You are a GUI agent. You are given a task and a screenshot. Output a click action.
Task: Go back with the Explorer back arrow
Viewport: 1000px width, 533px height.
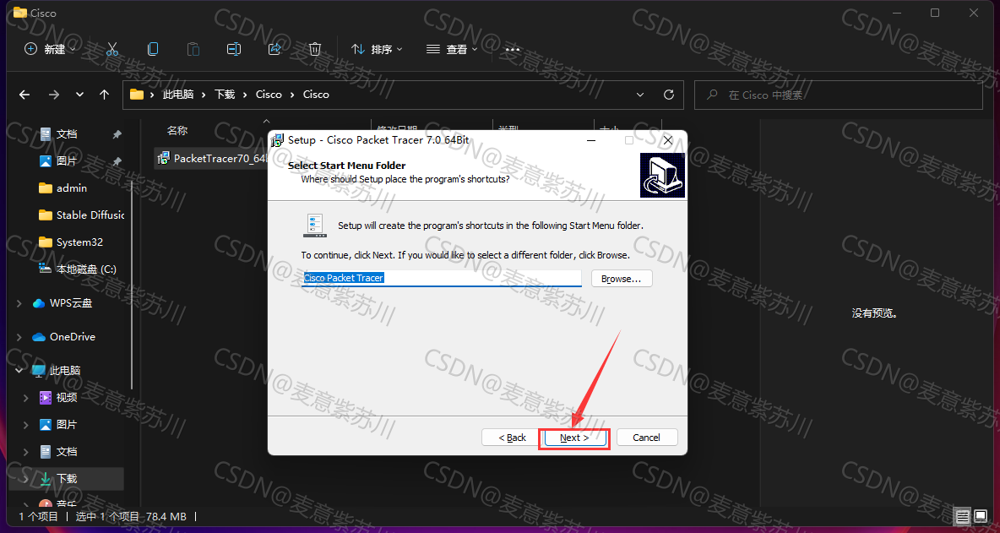tap(24, 95)
